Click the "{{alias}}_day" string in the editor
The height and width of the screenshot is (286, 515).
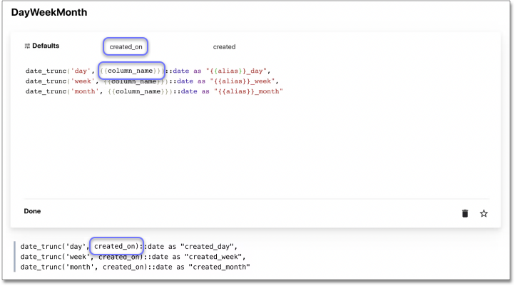point(237,71)
